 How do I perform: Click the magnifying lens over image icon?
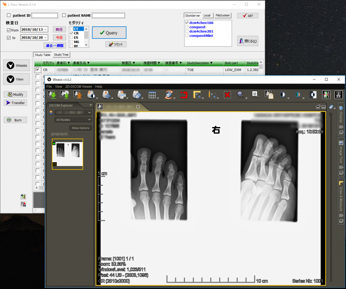[x=255, y=95]
